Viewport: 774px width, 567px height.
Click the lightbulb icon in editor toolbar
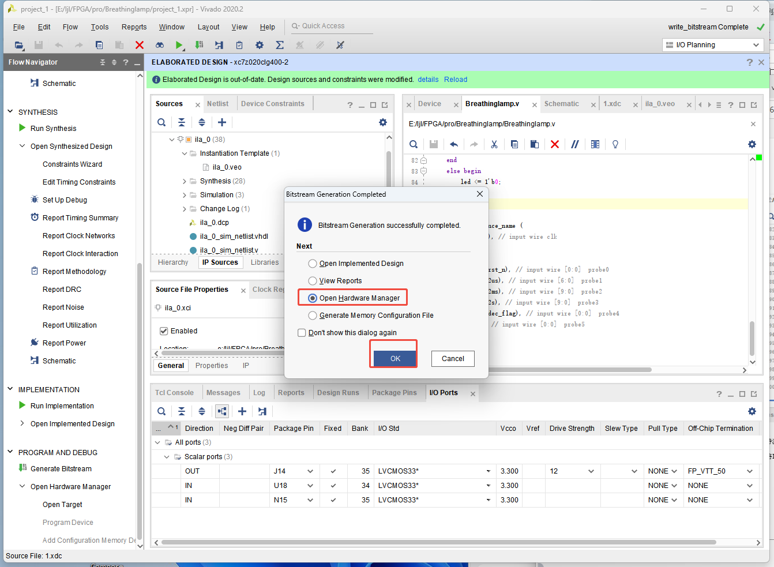pos(615,144)
